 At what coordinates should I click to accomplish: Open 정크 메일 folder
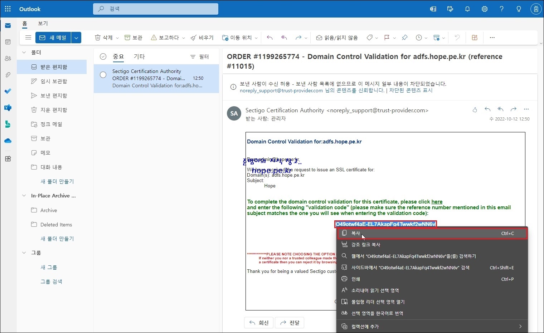[52, 124]
